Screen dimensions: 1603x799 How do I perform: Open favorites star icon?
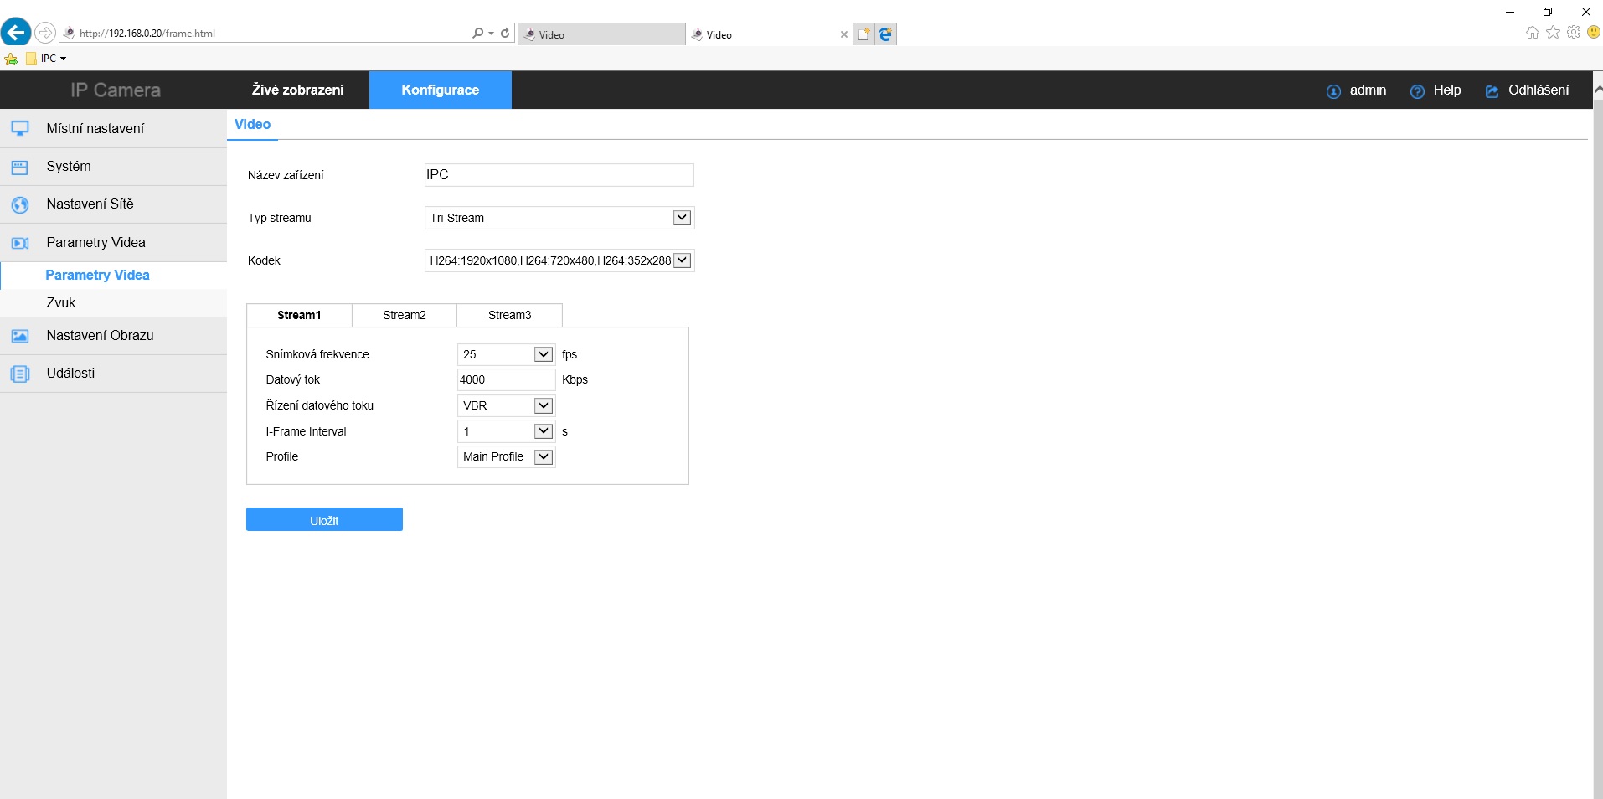click(1554, 32)
